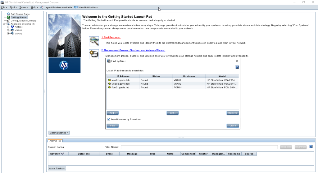Open the Getting Started dropdown button
Image resolution: width=318 pixels, height=174 pixels.
coord(59,133)
